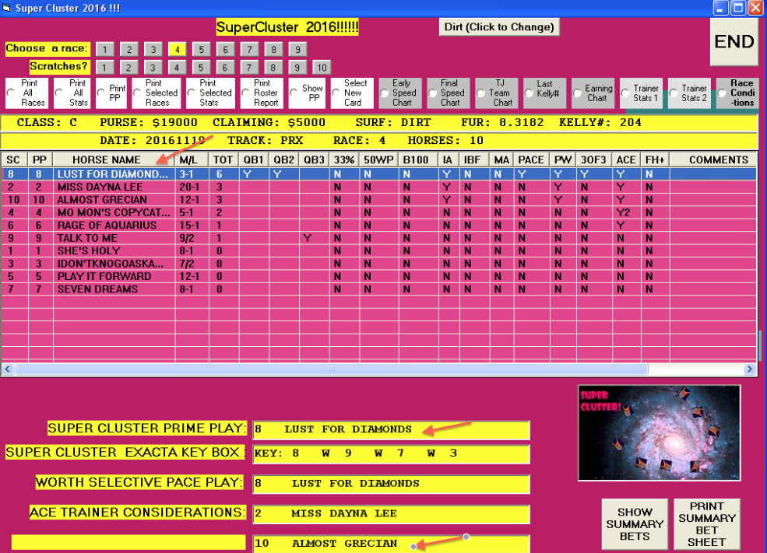Viewport: 767px width, 553px height.
Task: Choose highlighted race 4 button
Action: pos(177,49)
